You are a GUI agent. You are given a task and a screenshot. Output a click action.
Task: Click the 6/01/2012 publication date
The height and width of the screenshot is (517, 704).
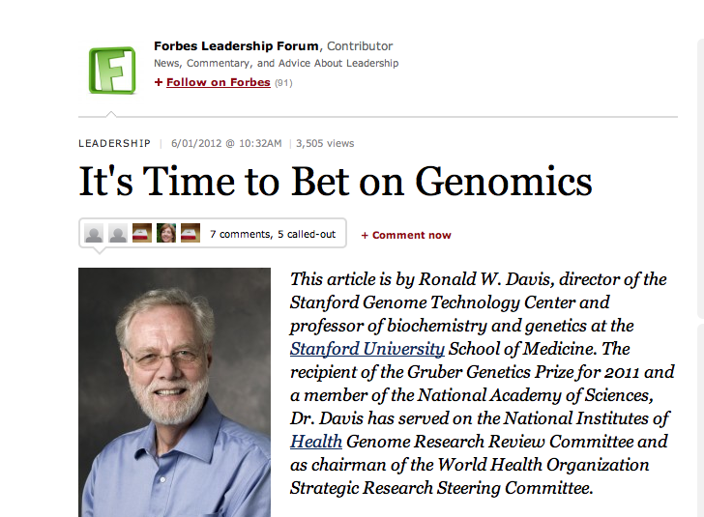tap(226, 144)
